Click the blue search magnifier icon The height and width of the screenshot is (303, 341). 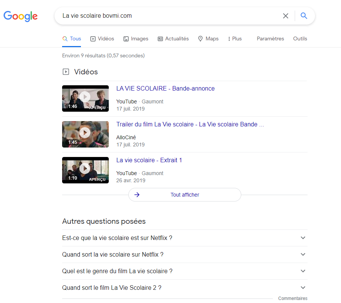[304, 16]
